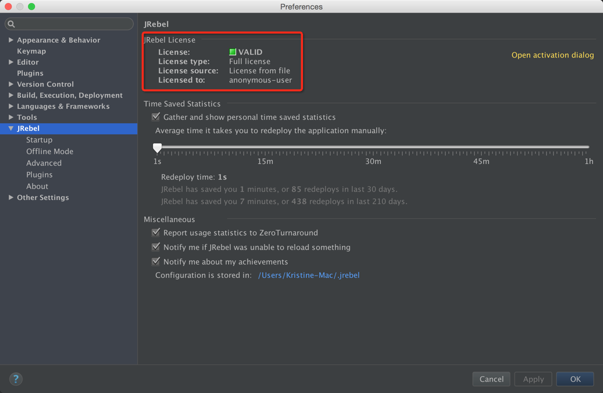The height and width of the screenshot is (393, 603).
Task: Click the help question mark icon
Action: 16,379
